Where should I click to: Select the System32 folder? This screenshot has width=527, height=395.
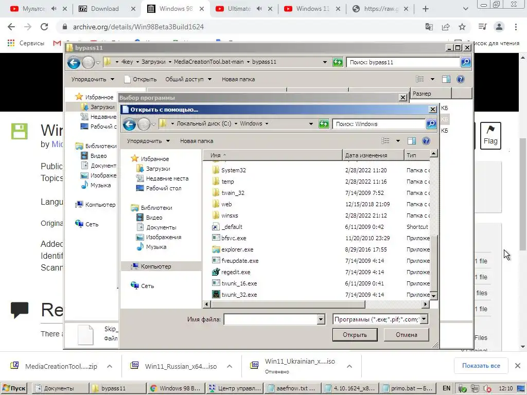(234, 170)
